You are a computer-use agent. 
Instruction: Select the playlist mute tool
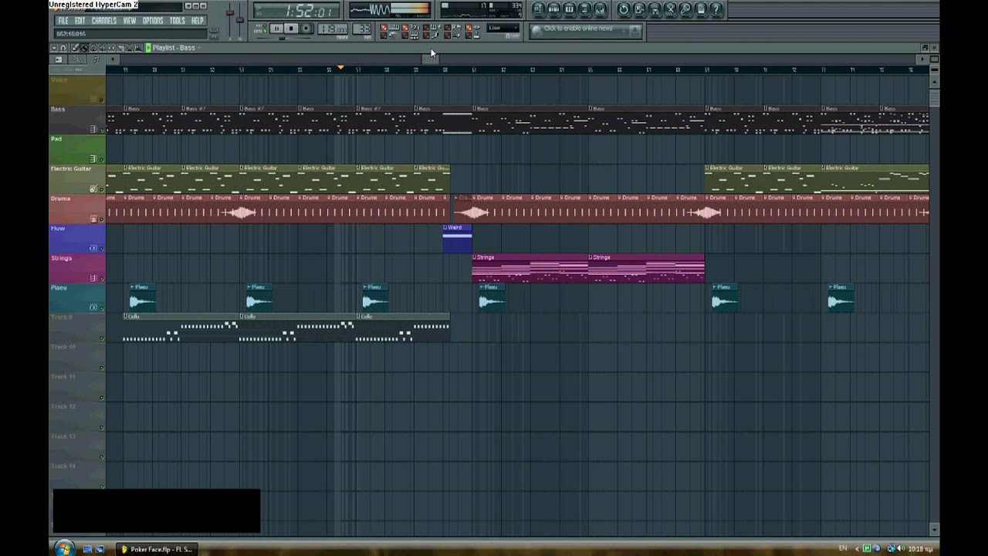point(102,48)
